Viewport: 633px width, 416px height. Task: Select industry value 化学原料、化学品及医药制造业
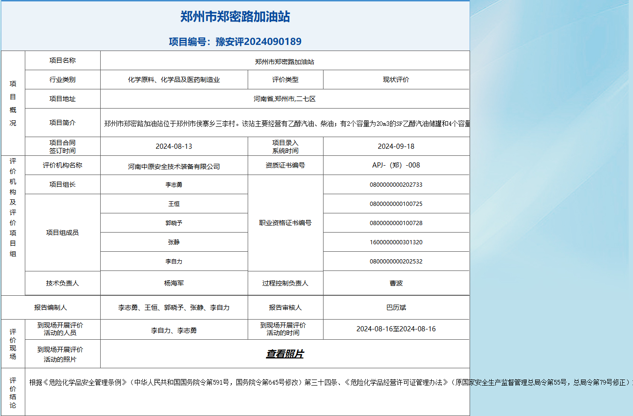coord(174,80)
